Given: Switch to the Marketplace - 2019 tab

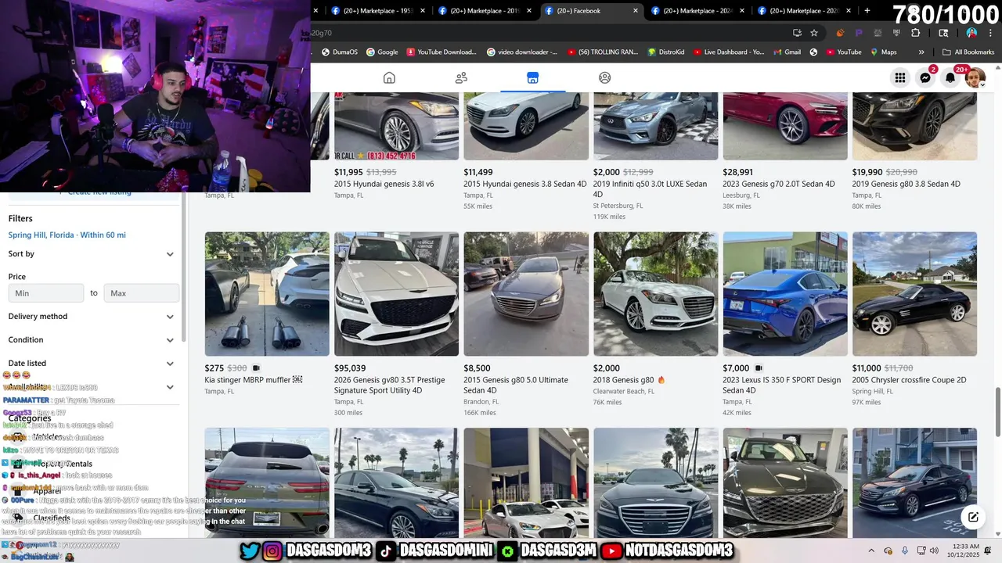Looking at the screenshot, I should coord(483,11).
